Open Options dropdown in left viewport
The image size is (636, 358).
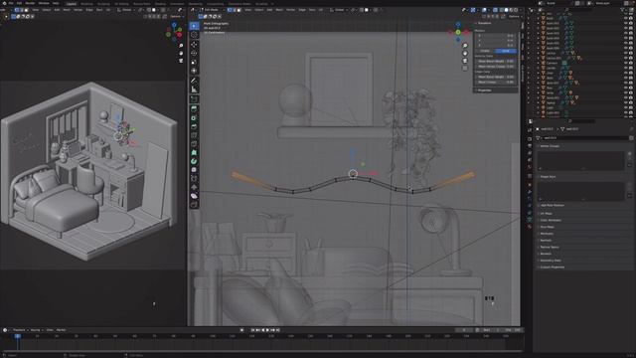pos(176,17)
